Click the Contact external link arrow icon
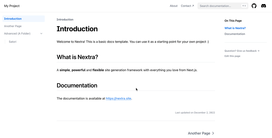 click(193, 6)
